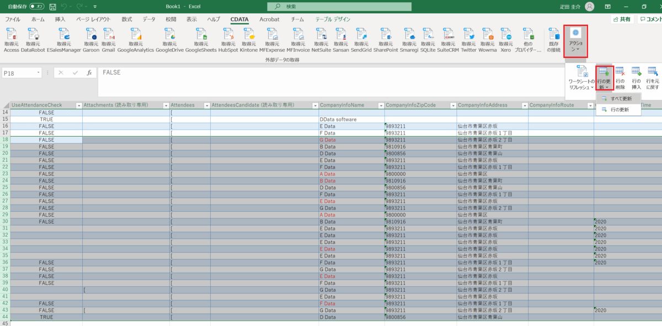This screenshot has height=326, width=662.
Task: Choose すべて更新 from the dropdown menu
Action: pos(621,99)
